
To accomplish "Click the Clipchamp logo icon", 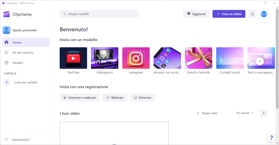I will (x=7, y=14).
